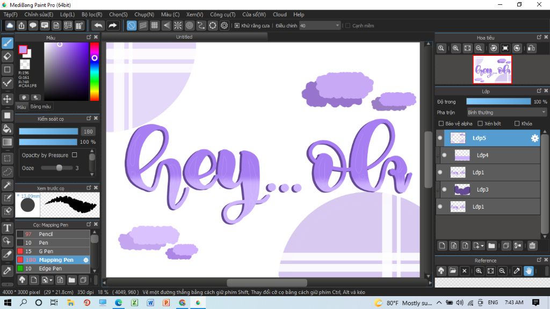Open the Windows Start menu
This screenshot has height=309, width=550.
click(x=8, y=303)
